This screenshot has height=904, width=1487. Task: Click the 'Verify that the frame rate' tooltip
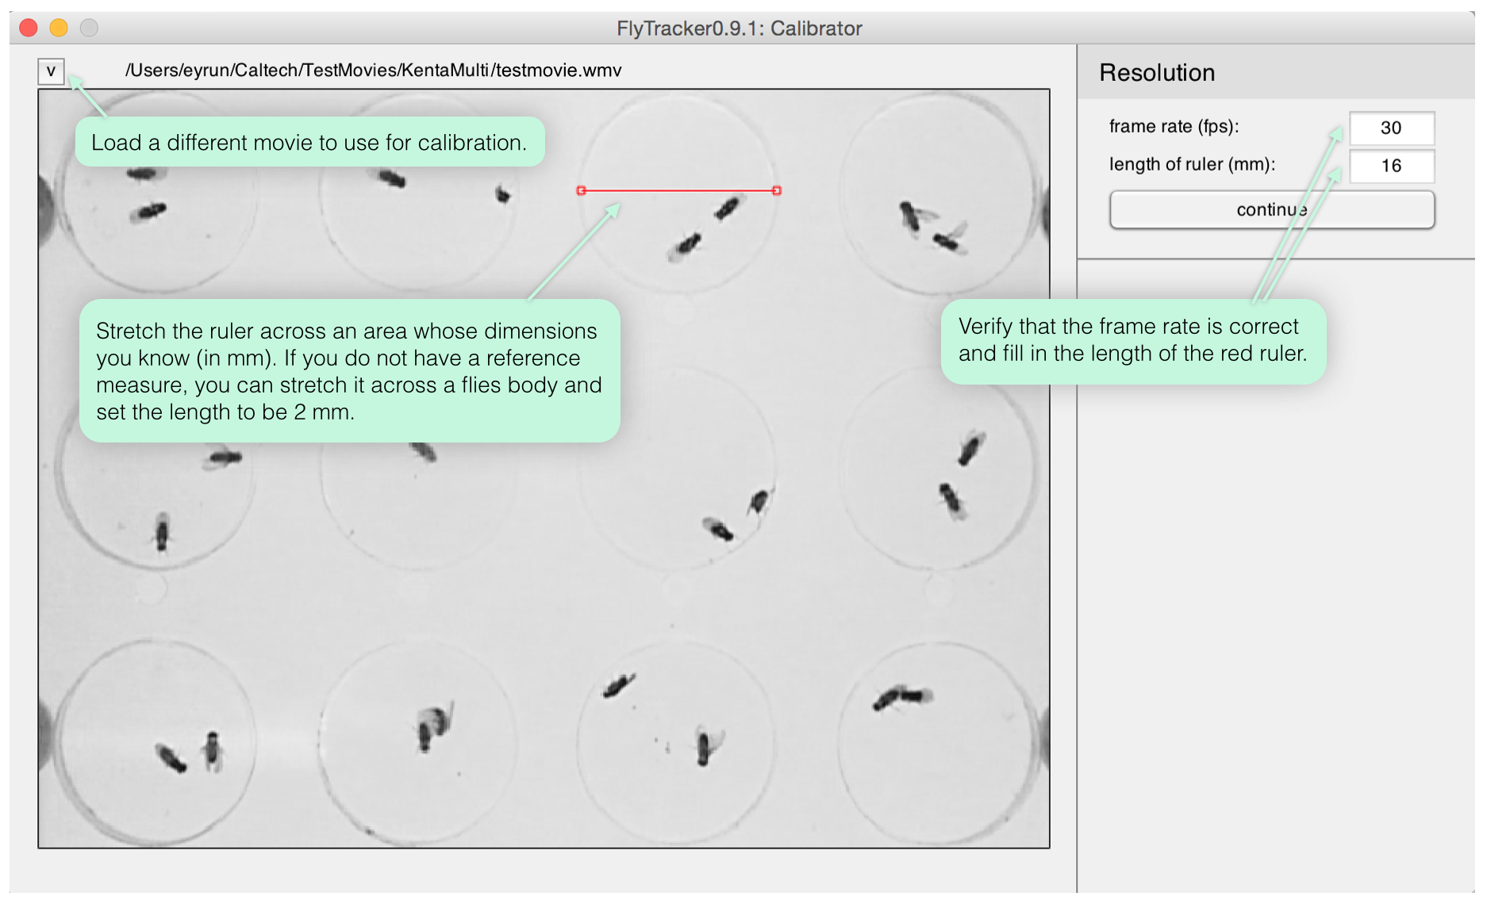(x=1132, y=340)
